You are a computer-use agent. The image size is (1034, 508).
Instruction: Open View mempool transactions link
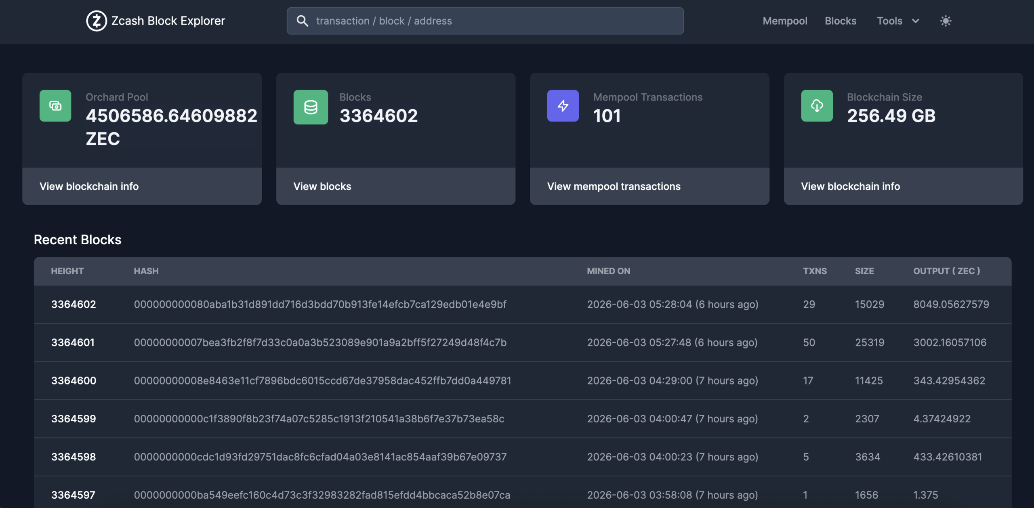(x=614, y=186)
